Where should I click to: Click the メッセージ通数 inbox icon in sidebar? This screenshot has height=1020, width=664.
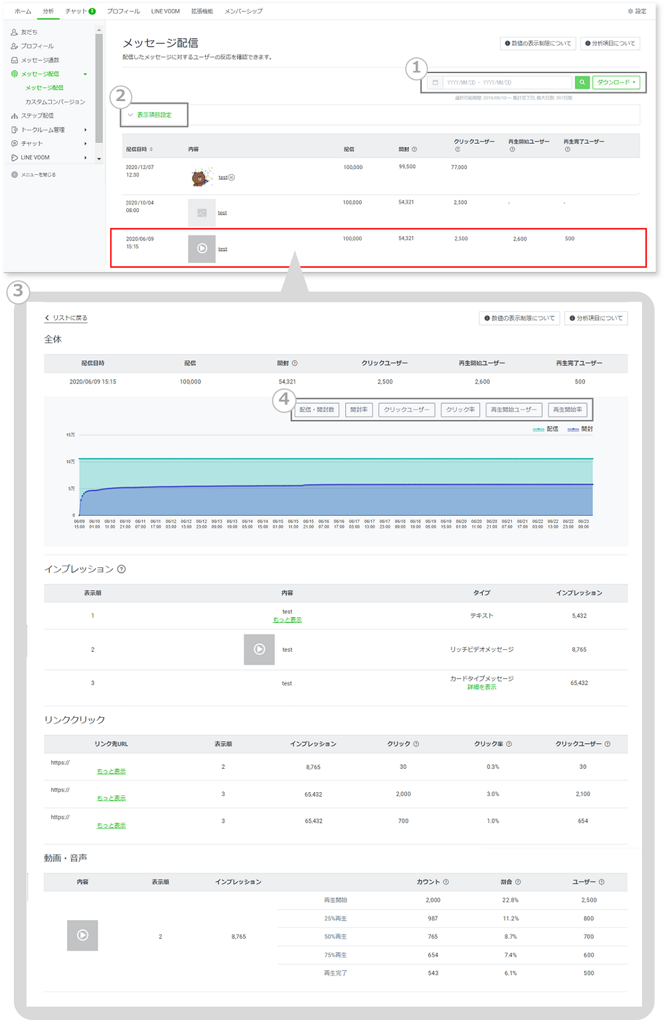15,60
